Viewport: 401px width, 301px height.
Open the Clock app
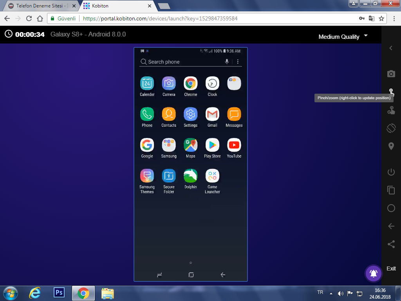point(212,83)
